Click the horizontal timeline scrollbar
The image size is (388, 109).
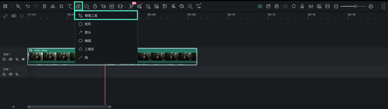(69, 107)
